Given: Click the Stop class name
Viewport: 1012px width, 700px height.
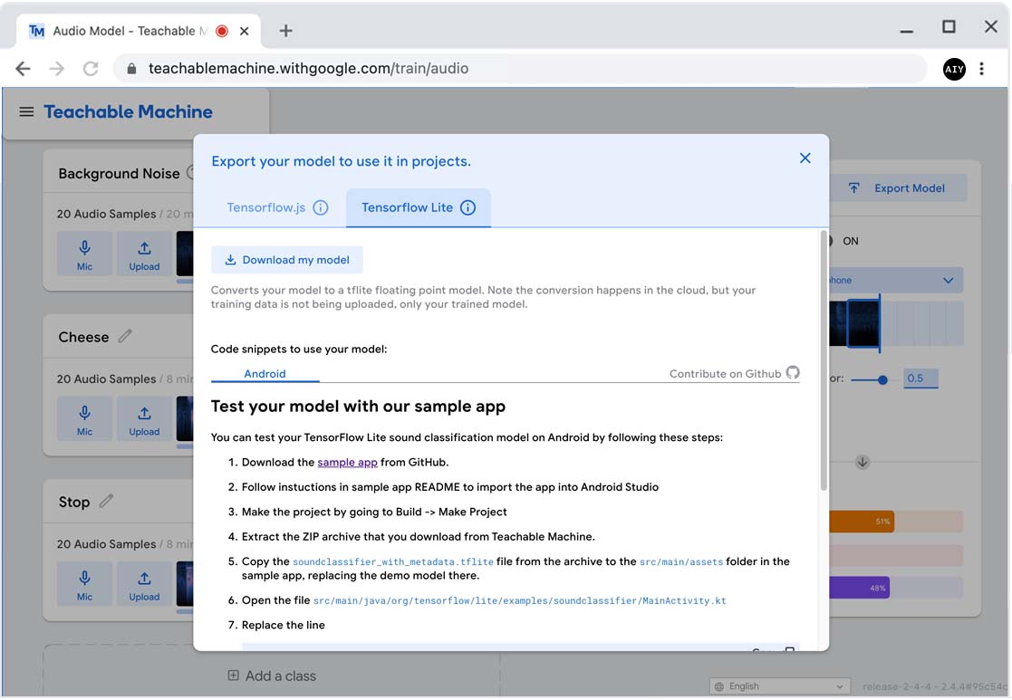Looking at the screenshot, I should 74,503.
